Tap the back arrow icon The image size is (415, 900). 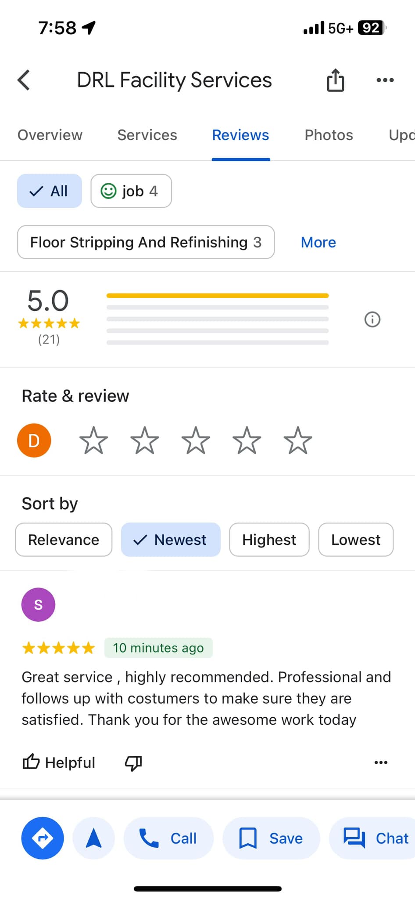[x=24, y=80]
